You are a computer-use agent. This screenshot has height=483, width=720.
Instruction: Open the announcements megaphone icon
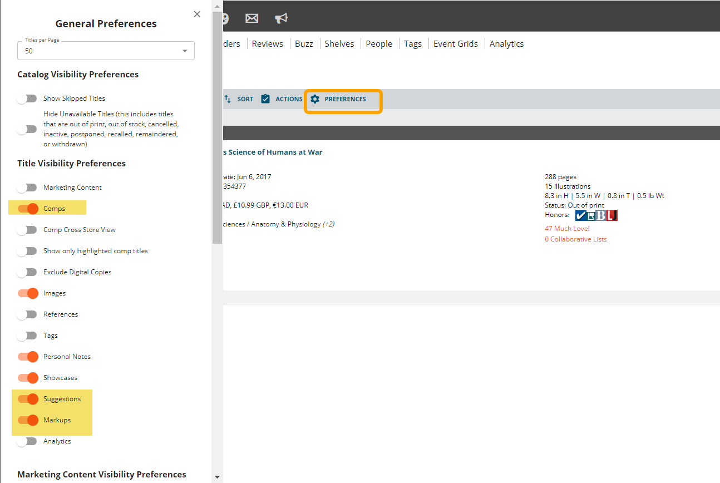pos(282,18)
